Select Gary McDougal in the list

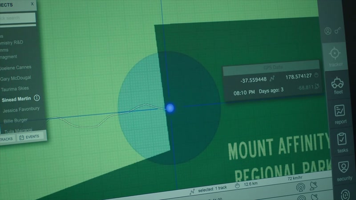coord(16,78)
